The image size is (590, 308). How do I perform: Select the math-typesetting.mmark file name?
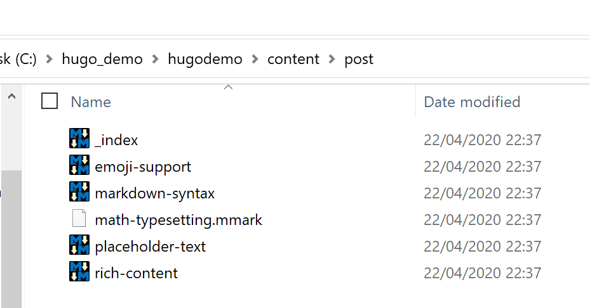tap(178, 220)
